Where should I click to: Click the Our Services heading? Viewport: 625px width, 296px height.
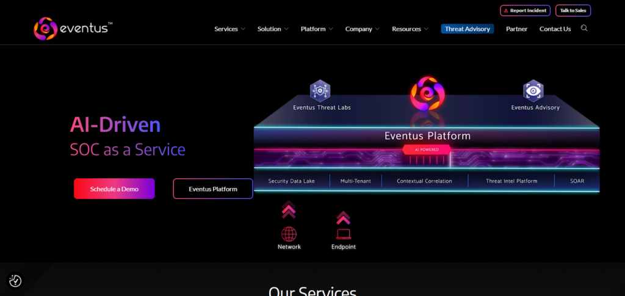[x=312, y=291]
